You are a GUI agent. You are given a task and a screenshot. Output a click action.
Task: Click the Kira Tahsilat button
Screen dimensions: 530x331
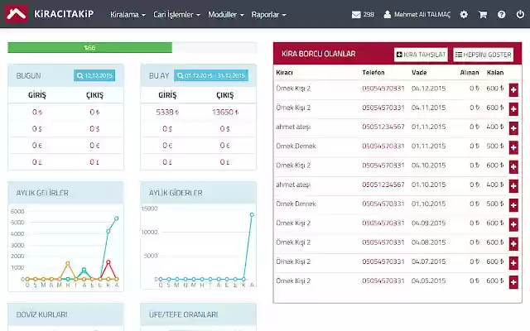421,55
